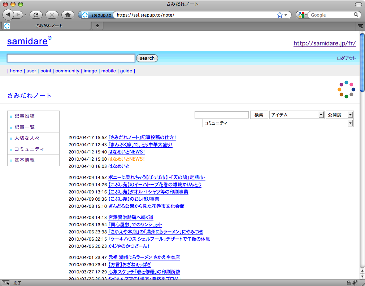The image size is (365, 286).
Task: Click the 検索 button
Action: point(259,115)
